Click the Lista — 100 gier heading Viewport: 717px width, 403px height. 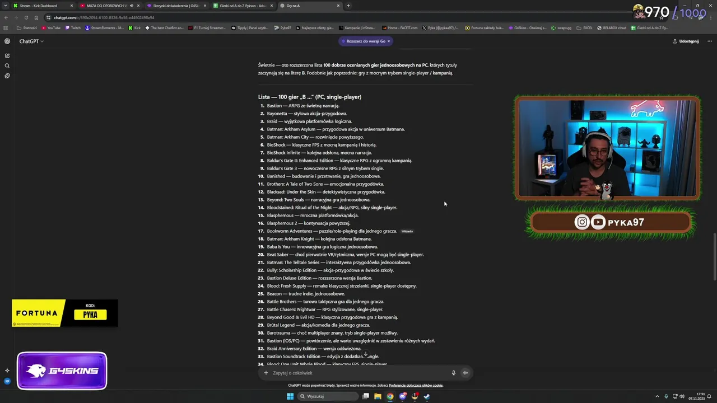coord(310,97)
